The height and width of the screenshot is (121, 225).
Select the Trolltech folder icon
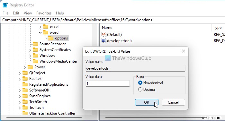(x=25, y=108)
